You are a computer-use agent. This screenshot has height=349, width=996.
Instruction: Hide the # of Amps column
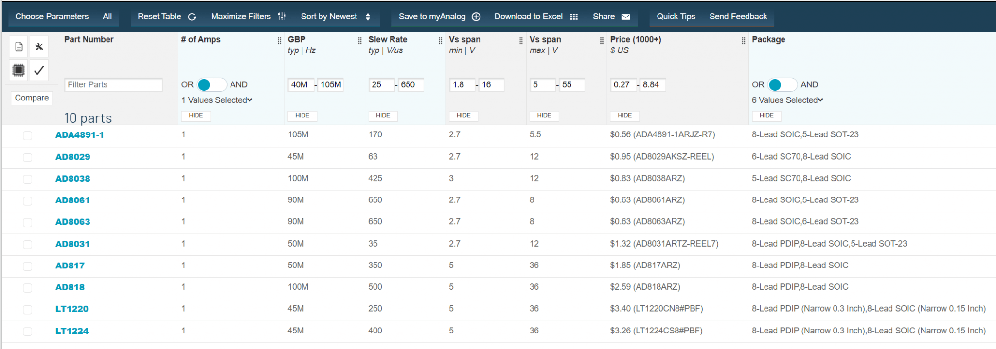(196, 116)
